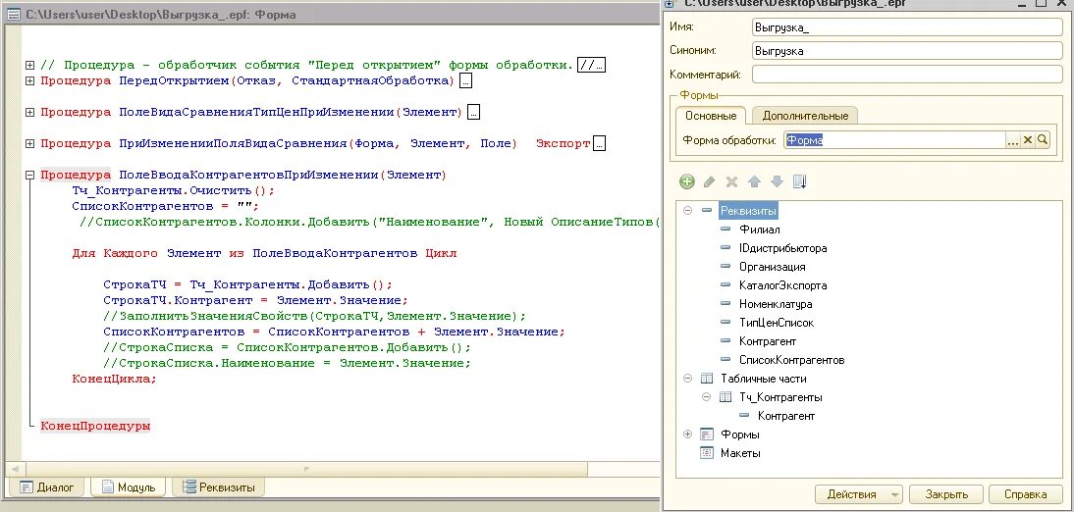The height and width of the screenshot is (512, 1074).
Task: Click the Форма обработки field
Action: 894,139
